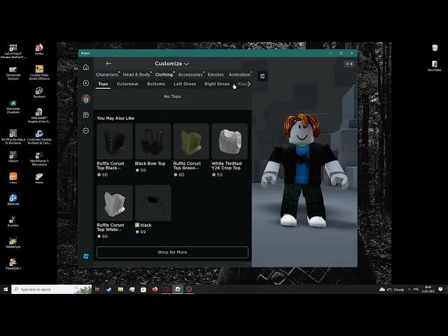Open the avatar filter settings sliders icon
The image size is (448, 336).
262,76
